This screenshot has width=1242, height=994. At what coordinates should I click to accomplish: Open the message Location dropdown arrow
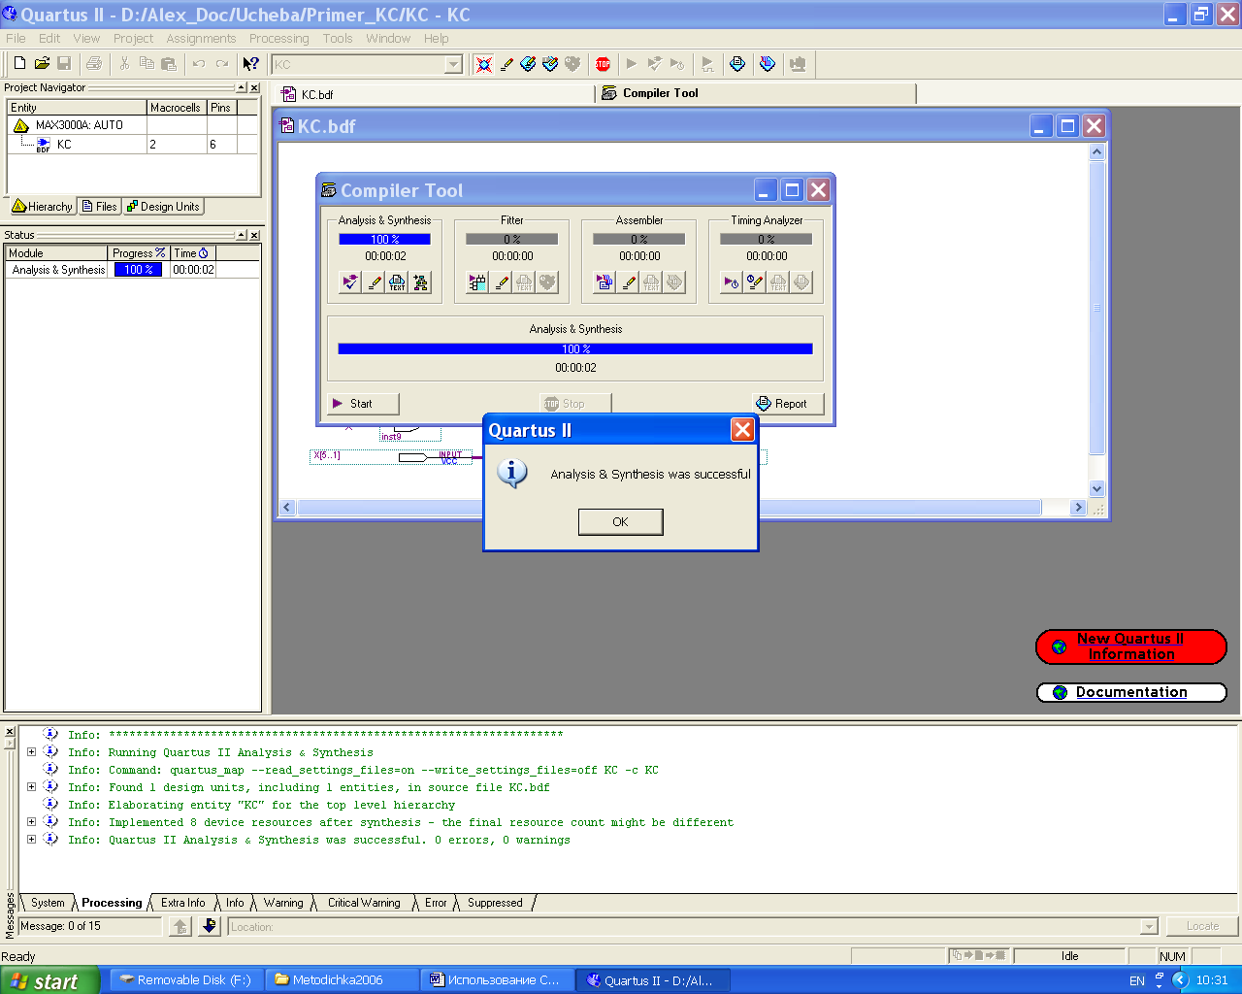coord(1150,927)
